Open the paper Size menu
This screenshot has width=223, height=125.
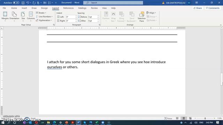(23, 17)
